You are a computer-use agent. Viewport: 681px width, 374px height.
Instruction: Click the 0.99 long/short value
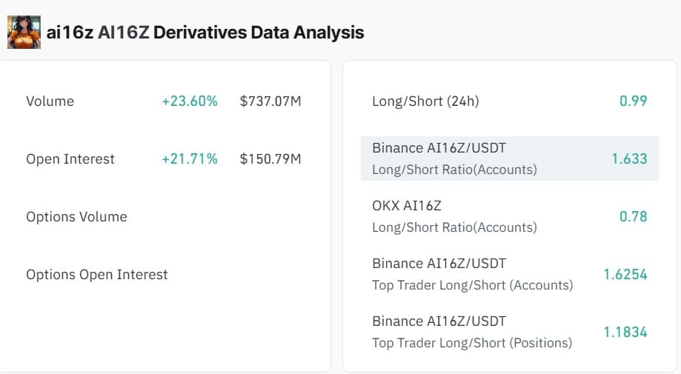pos(633,101)
